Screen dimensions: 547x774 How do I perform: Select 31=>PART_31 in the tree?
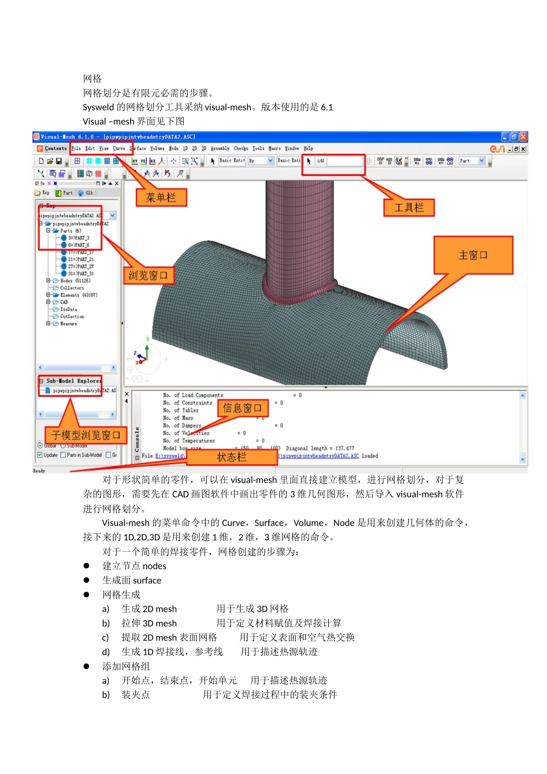pos(80,274)
